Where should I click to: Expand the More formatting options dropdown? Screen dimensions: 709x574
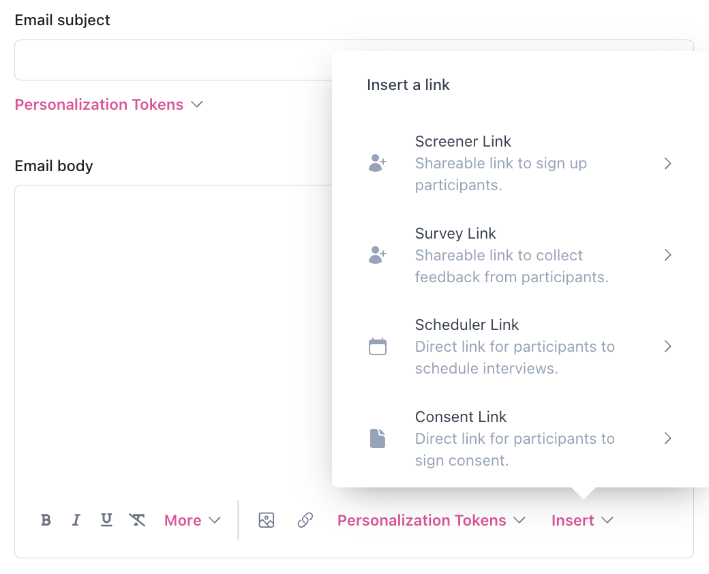click(x=192, y=520)
